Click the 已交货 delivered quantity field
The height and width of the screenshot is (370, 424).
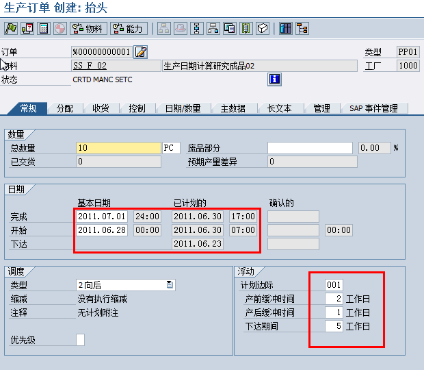click(x=118, y=162)
